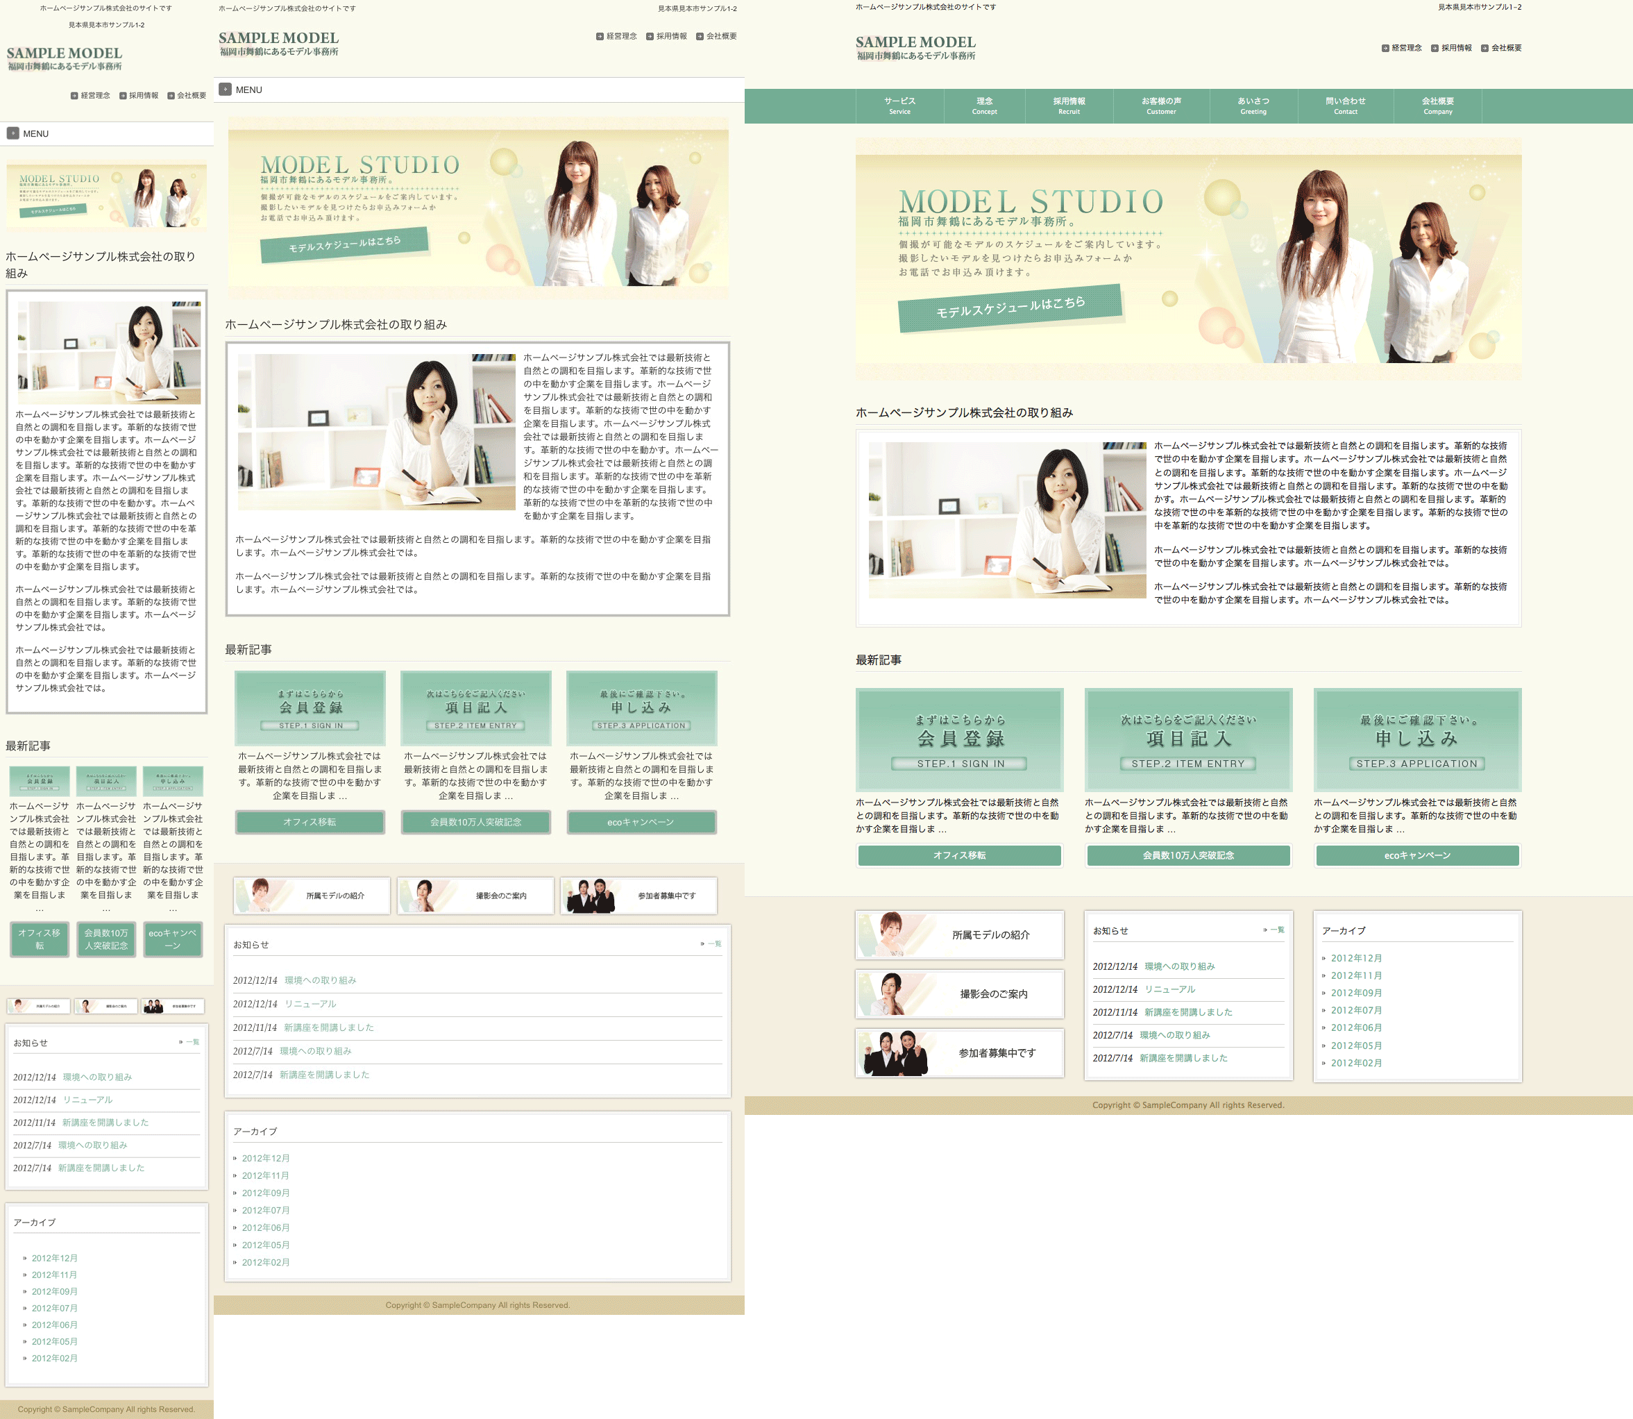Select 問い合わせ Contact in green navigation bar

(x=1345, y=106)
